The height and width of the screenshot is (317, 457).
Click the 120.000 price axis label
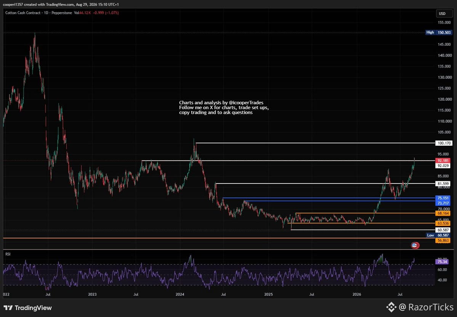coord(444,99)
